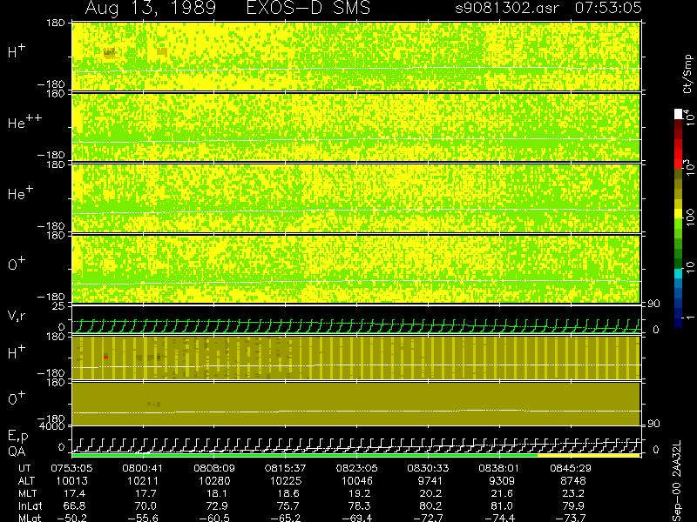Click the 'MLat' row header
This screenshot has width=697, height=522.
[x=30, y=518]
